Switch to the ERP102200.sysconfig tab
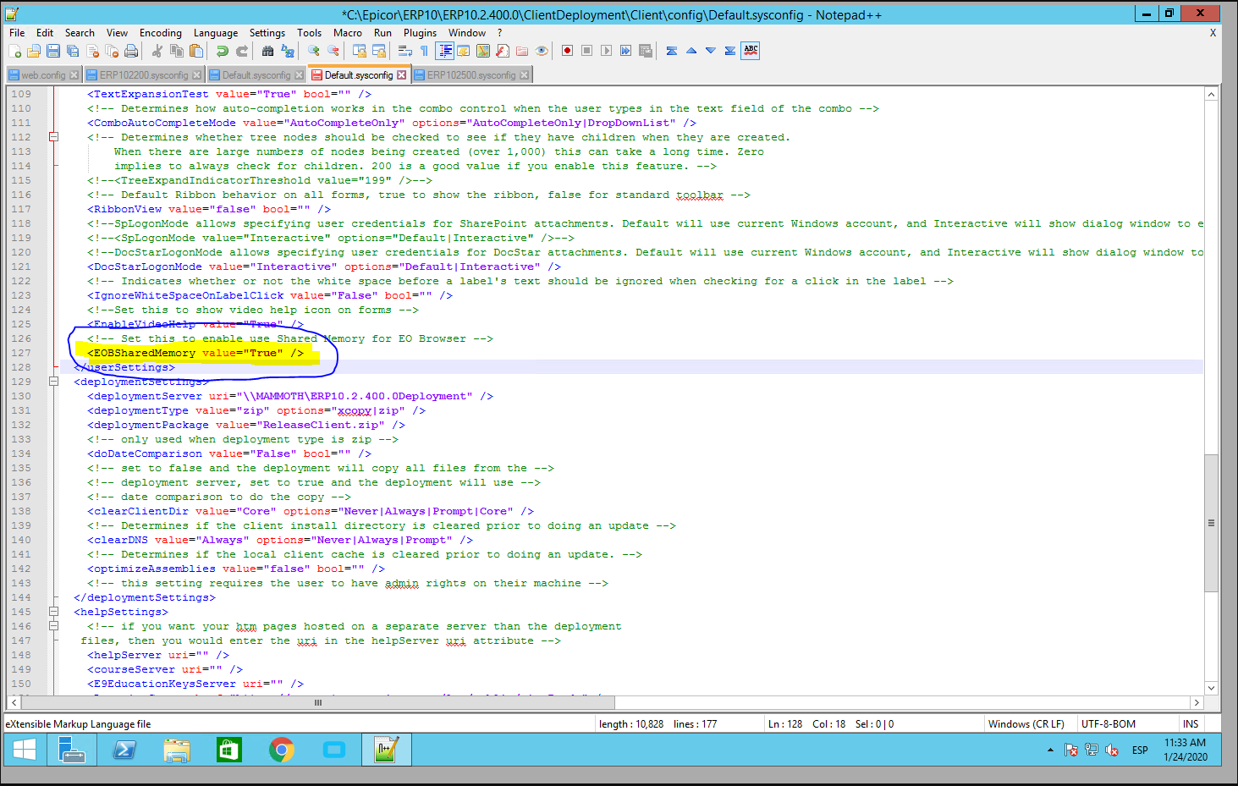The height and width of the screenshot is (786, 1238). 144,75
